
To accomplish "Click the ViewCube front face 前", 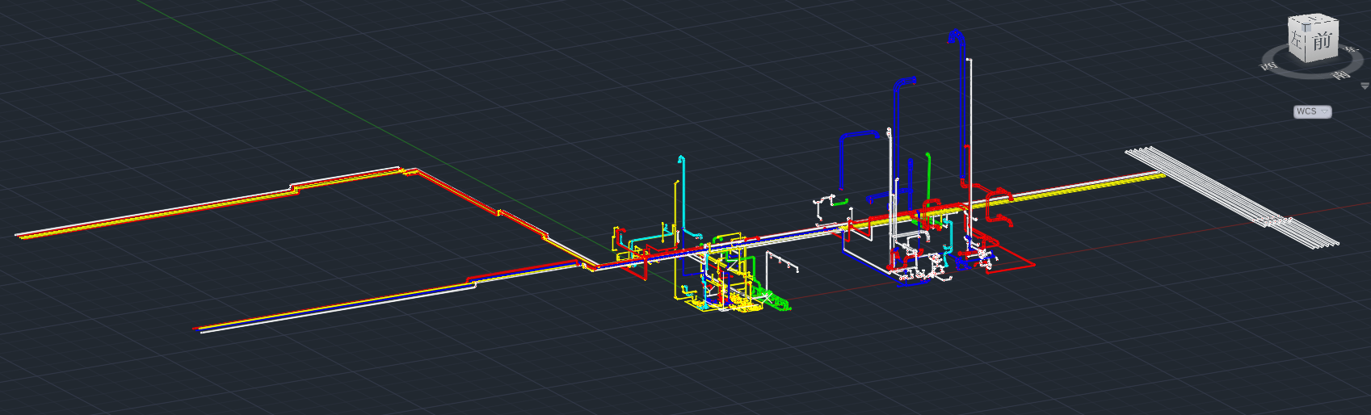I will [1323, 42].
